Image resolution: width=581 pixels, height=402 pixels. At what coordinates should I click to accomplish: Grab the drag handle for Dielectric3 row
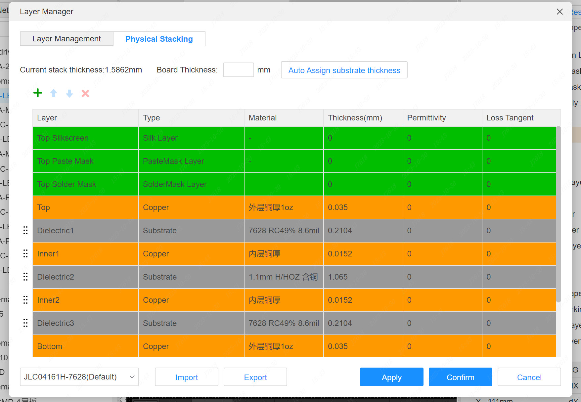coord(25,323)
